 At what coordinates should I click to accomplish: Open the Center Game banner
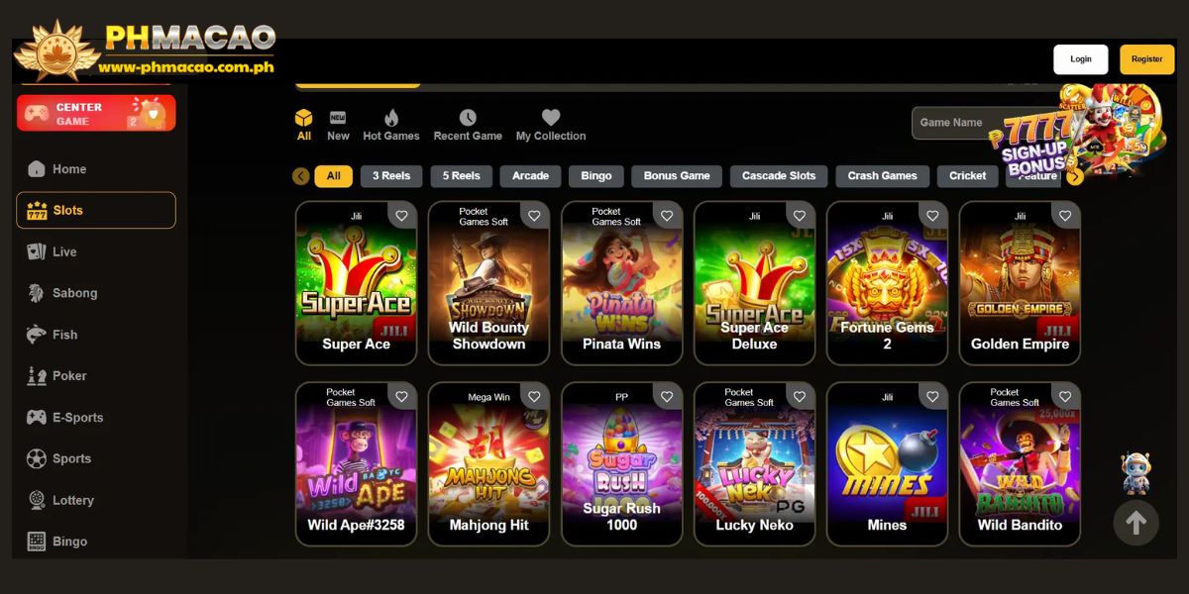[96, 113]
